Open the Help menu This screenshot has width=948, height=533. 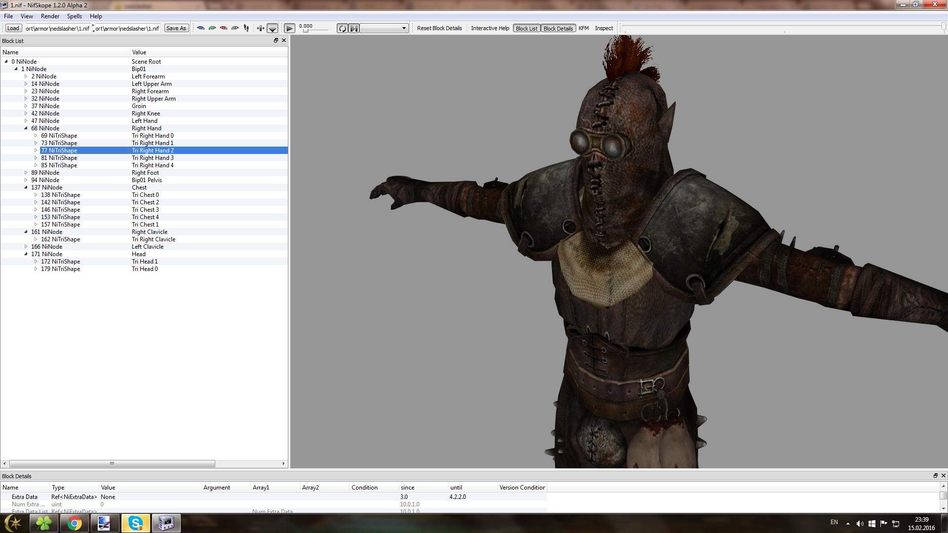click(x=96, y=16)
